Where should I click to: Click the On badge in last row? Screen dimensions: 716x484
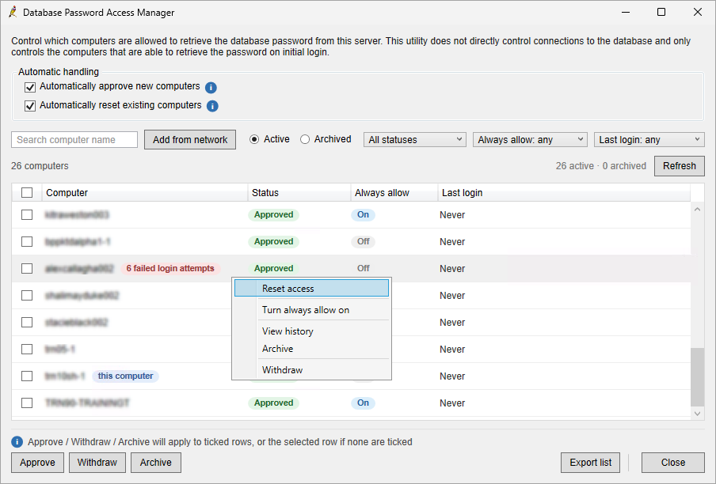point(363,403)
